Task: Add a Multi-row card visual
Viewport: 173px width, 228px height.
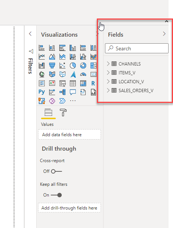Action: coord(42,83)
